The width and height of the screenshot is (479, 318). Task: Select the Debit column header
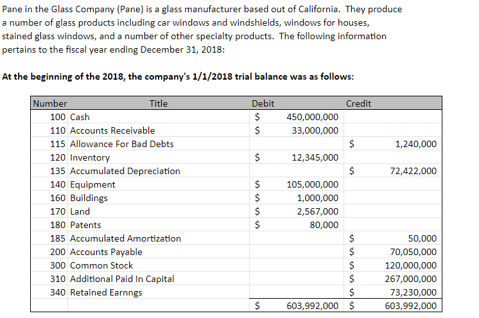[263, 103]
